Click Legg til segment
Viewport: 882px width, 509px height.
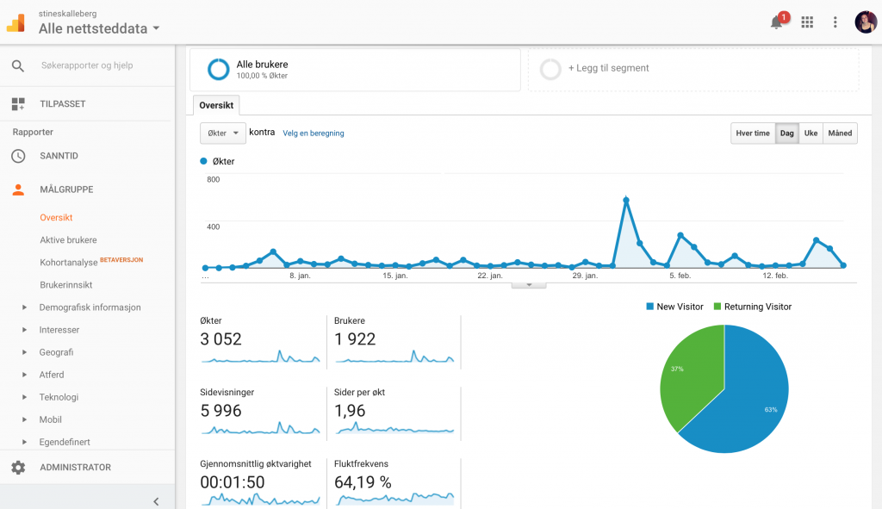click(x=608, y=68)
